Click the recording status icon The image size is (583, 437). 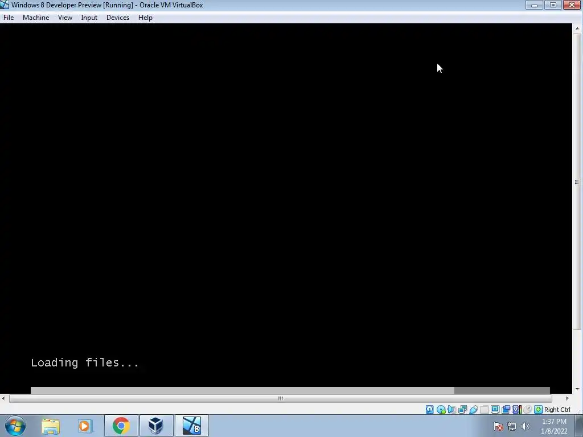[x=506, y=410]
